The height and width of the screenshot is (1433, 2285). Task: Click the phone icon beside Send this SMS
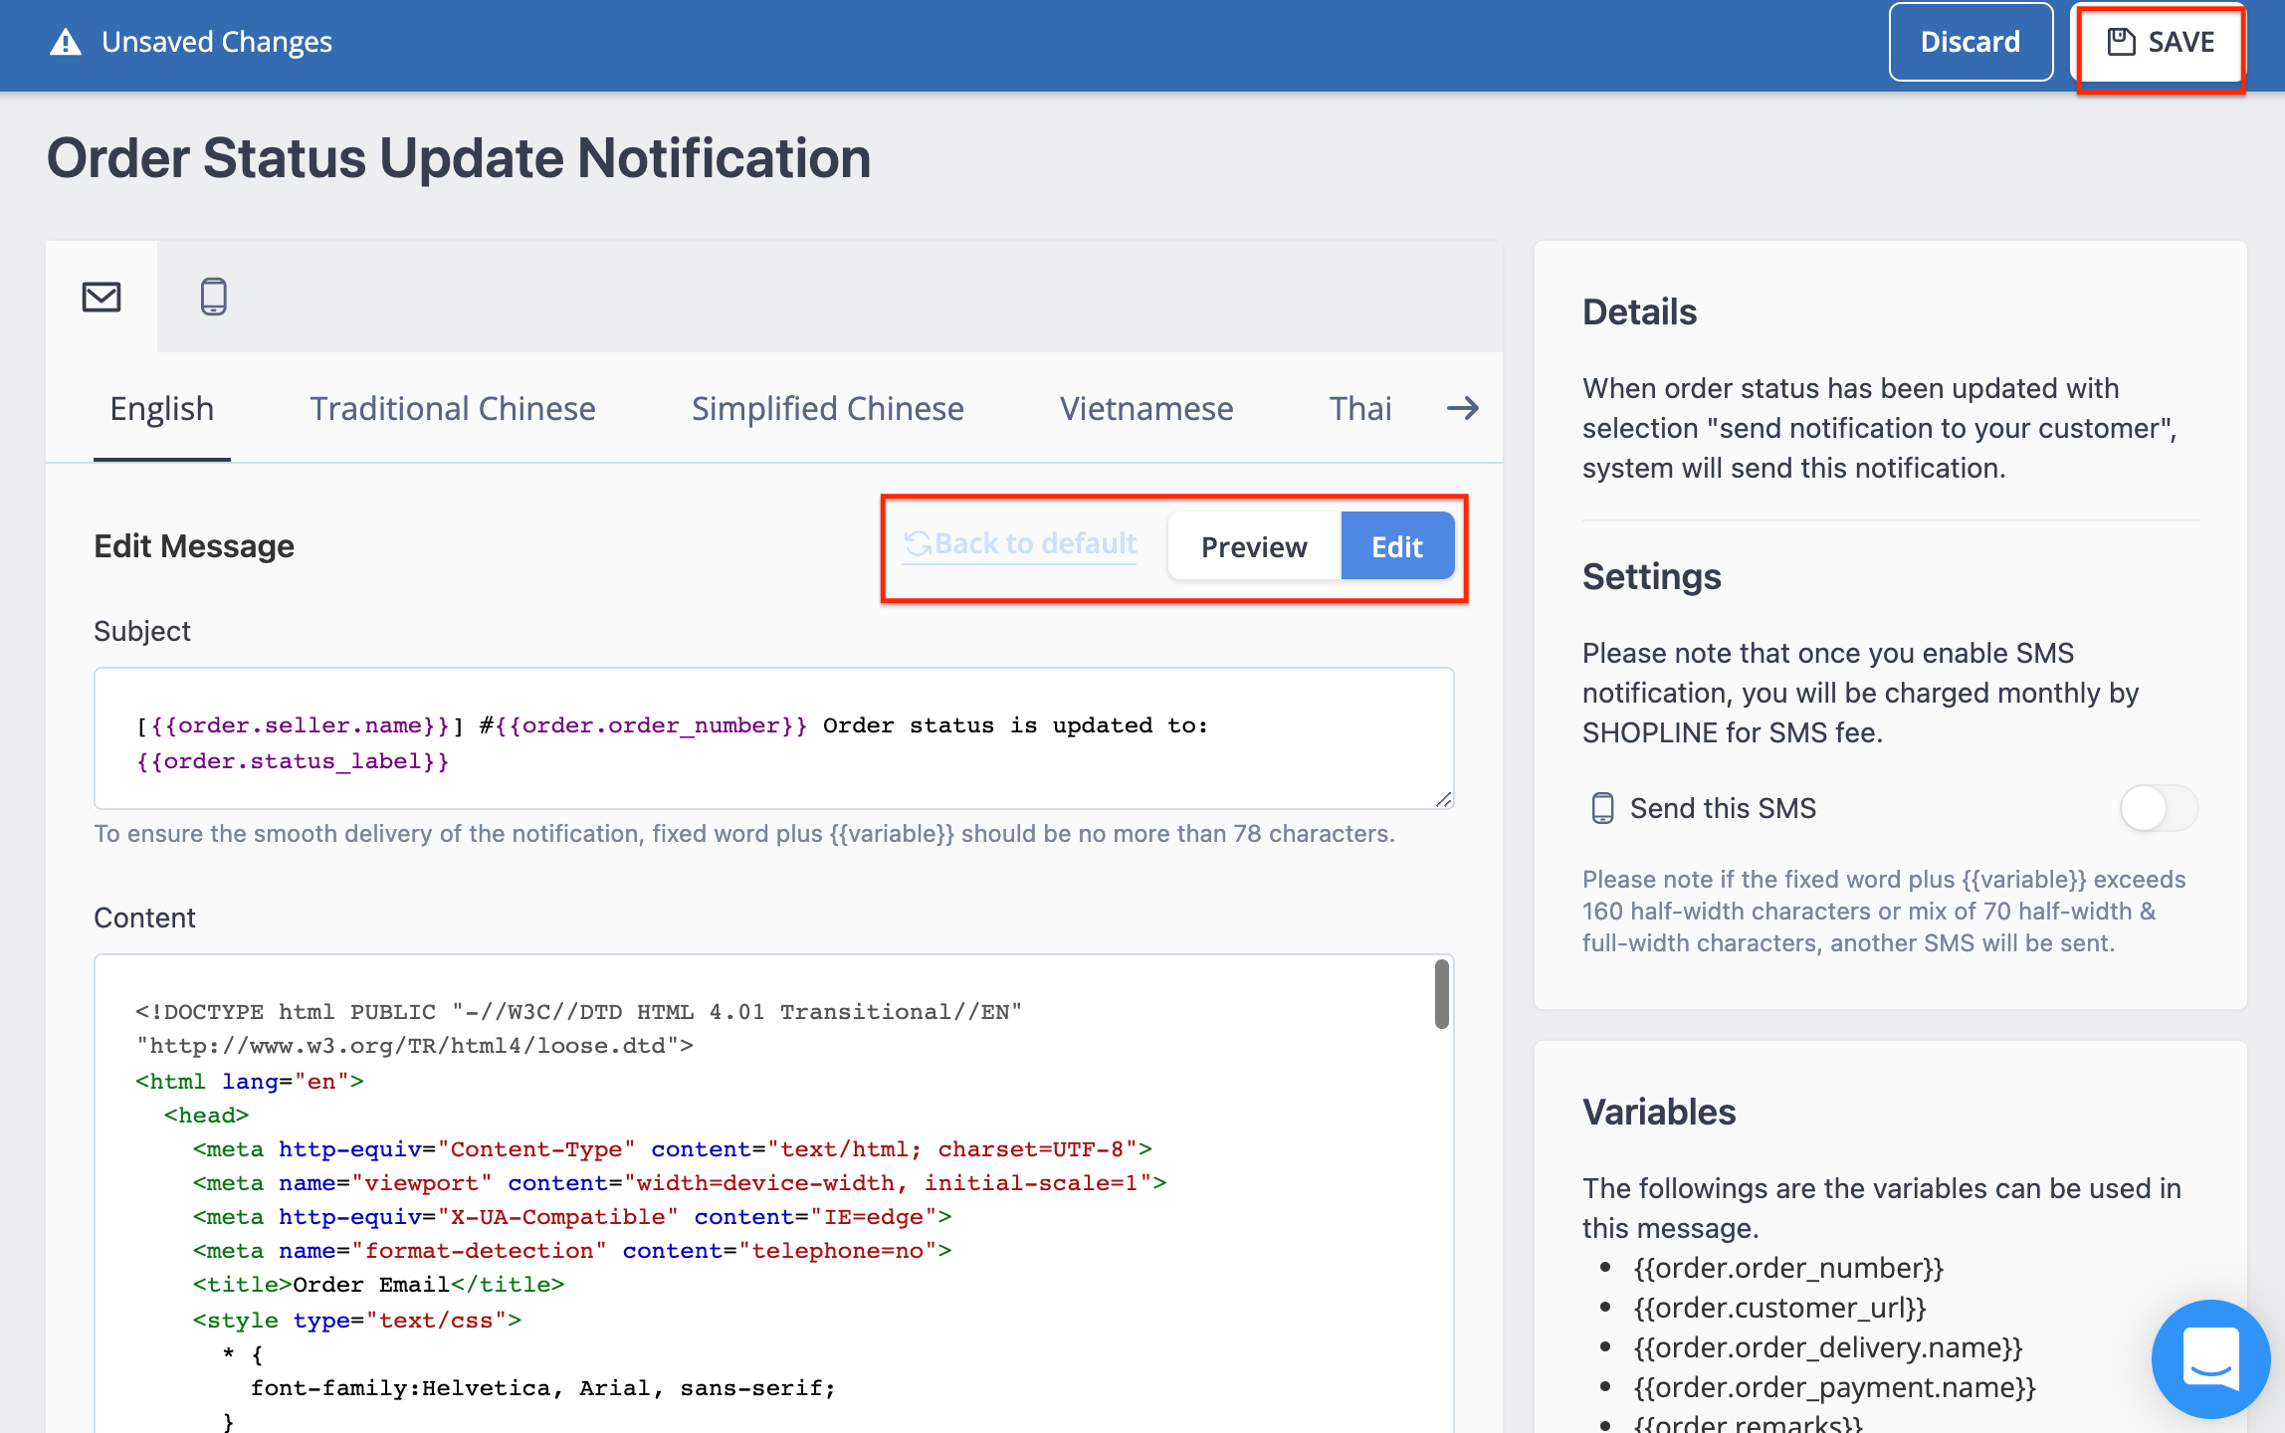tap(1602, 808)
